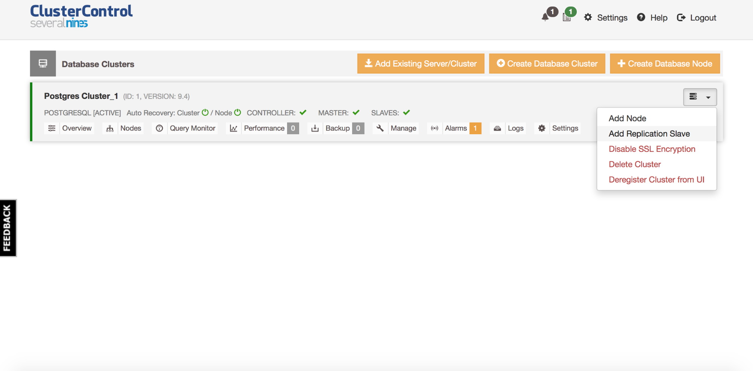Open the activity log icon with green badge
This screenshot has width=753, height=371.
point(567,17)
